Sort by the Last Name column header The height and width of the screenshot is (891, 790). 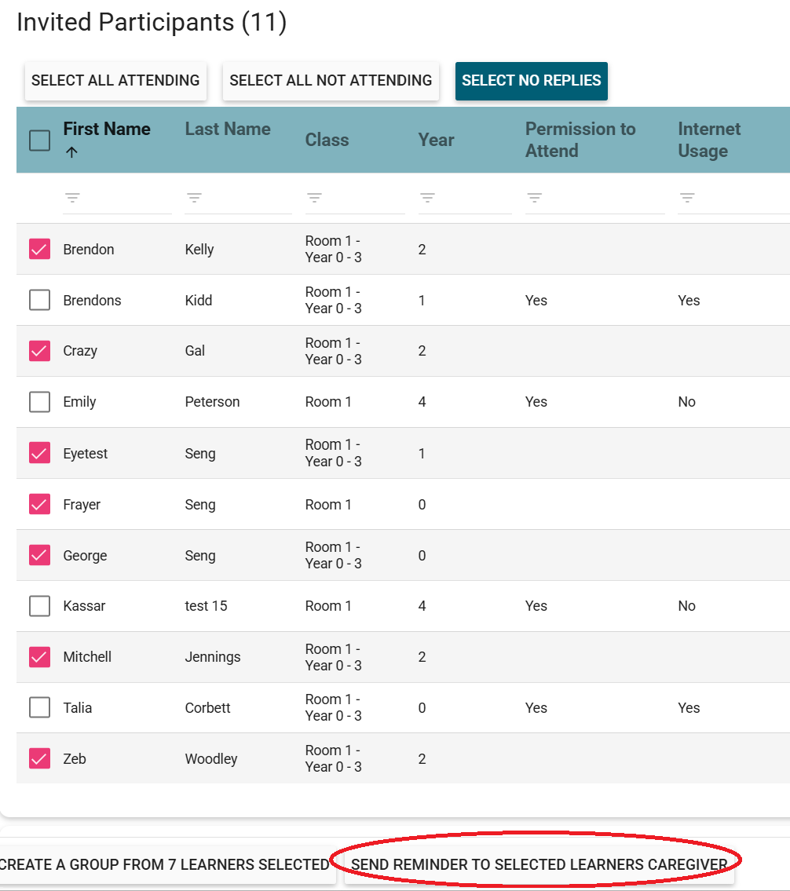tap(228, 130)
